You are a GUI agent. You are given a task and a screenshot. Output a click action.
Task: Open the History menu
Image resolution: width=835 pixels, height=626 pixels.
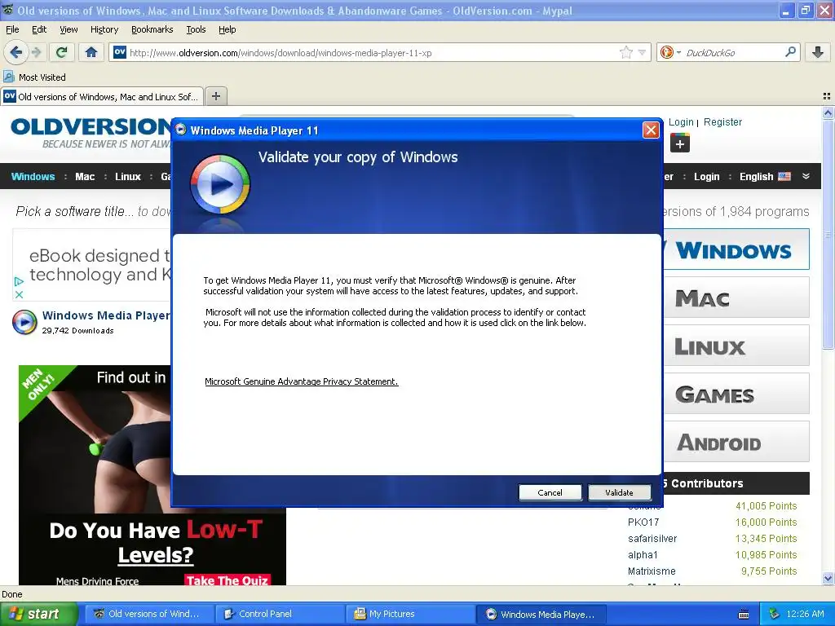click(104, 29)
